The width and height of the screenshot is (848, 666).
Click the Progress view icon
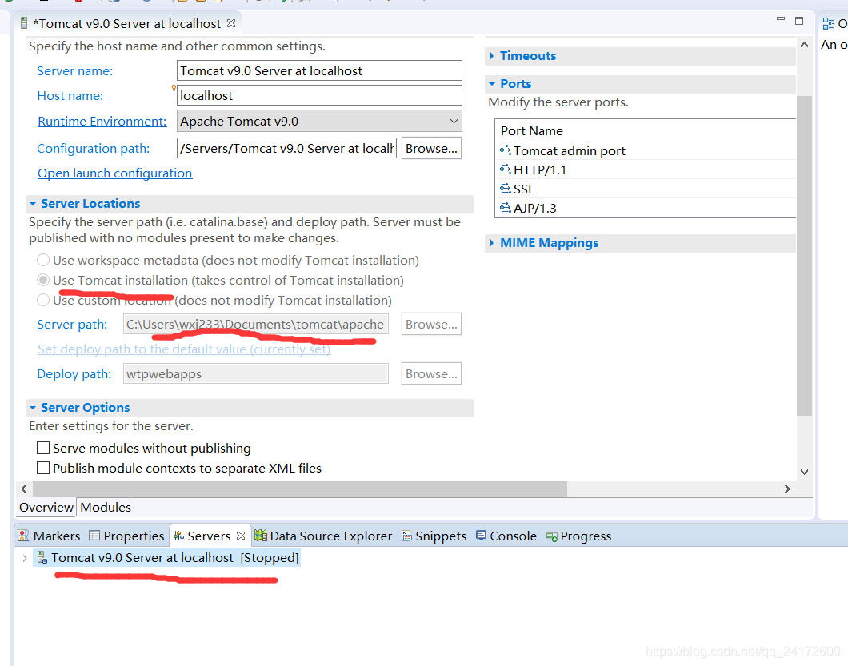click(x=552, y=536)
